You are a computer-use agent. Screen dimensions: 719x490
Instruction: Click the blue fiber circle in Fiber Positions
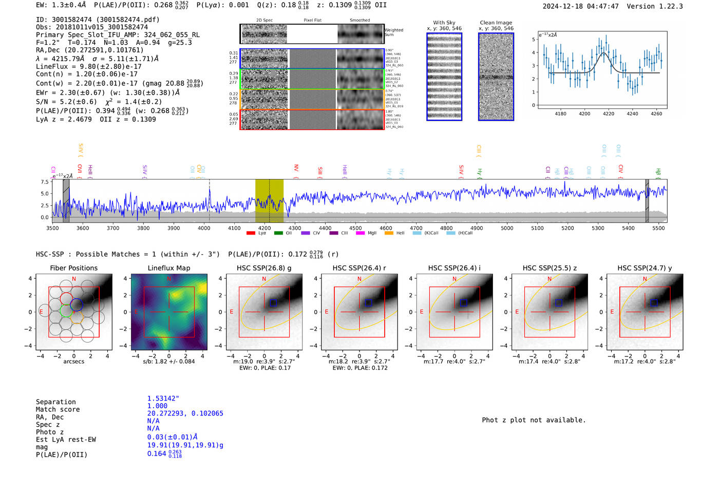[x=77, y=304]
